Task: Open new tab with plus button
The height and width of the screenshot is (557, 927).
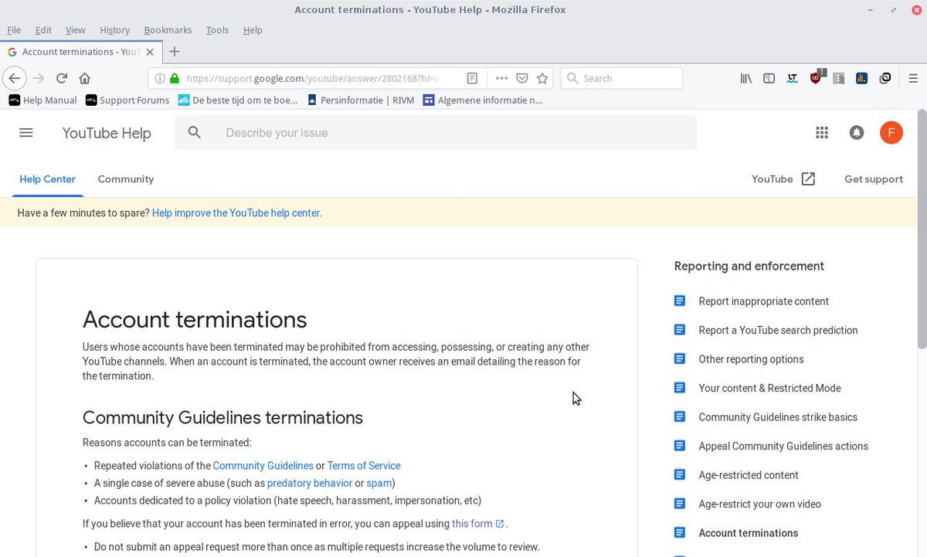Action: [x=175, y=52]
